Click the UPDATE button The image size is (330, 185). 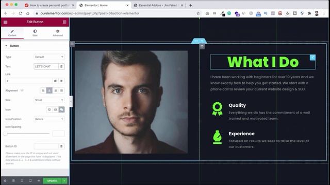pyautogui.click(x=52, y=181)
